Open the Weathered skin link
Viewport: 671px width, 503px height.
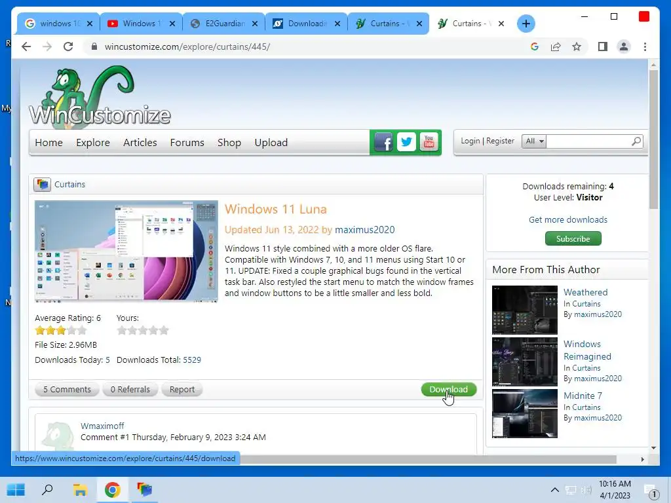pyautogui.click(x=585, y=292)
